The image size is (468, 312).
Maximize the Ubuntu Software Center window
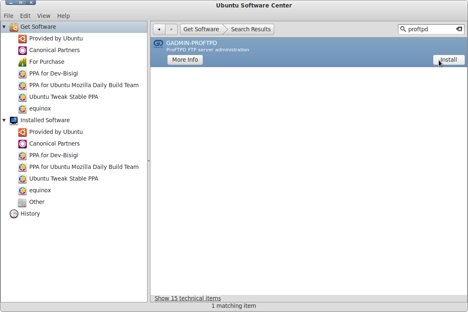pos(20,3)
